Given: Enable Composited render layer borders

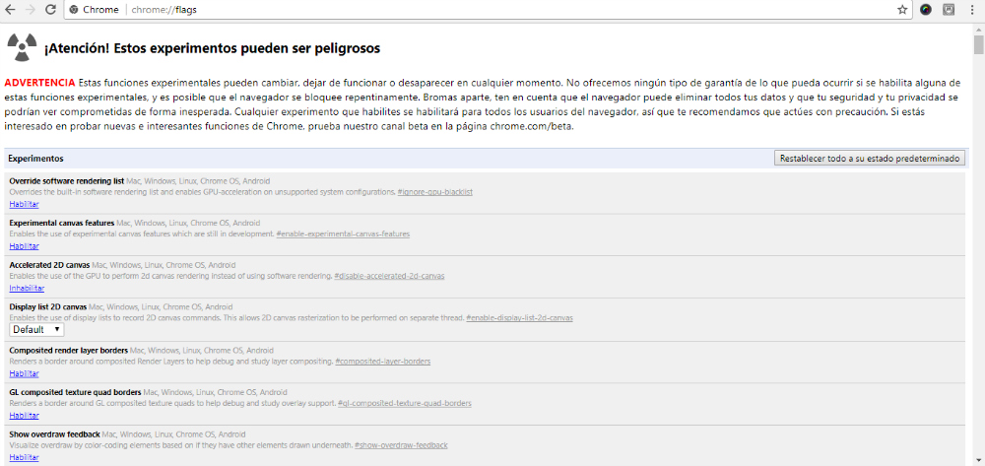Looking at the screenshot, I should coord(24,373).
